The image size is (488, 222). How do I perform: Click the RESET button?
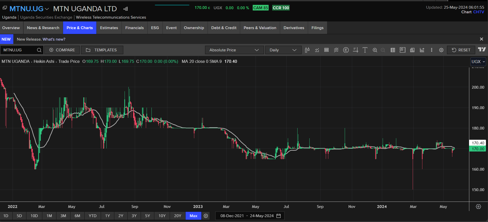[461, 50]
